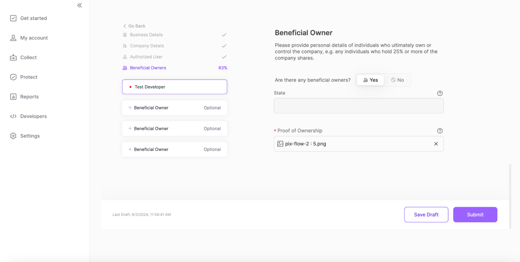Click the Protect shield icon
This screenshot has width=520, height=262.
tap(13, 77)
